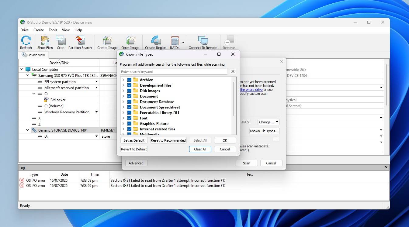Open D: partition dropdown arrow
This screenshot has height=227, width=409.
(96, 136)
